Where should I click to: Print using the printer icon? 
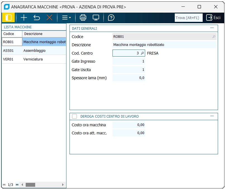pyautogui.click(x=83, y=18)
